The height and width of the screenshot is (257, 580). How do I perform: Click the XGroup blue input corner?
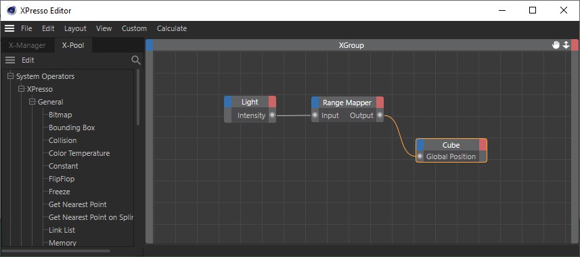(x=150, y=45)
